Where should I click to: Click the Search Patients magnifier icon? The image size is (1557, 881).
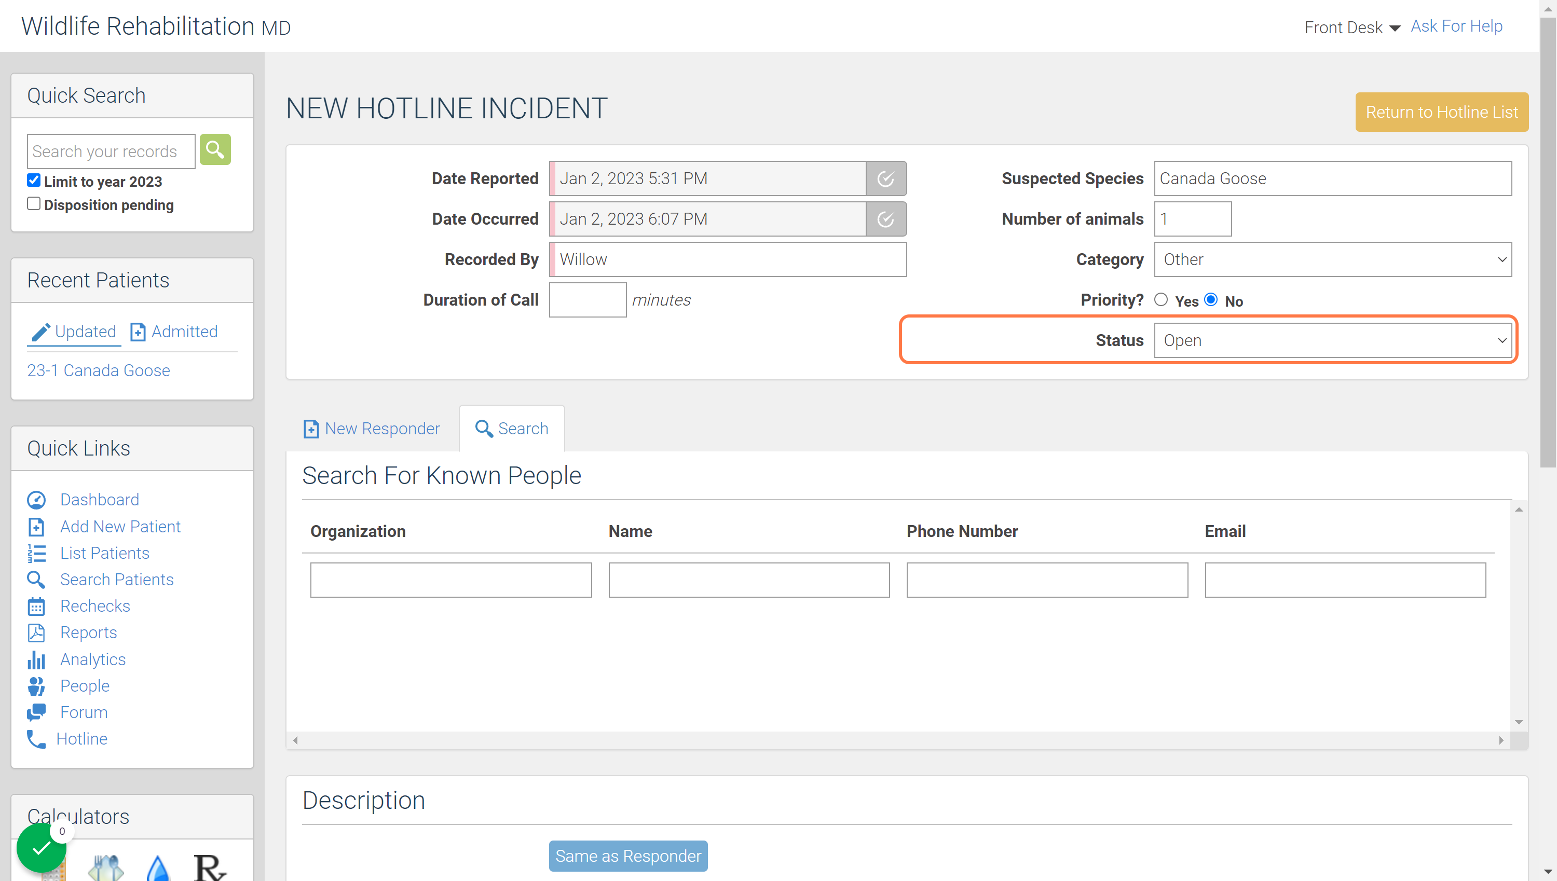36,580
